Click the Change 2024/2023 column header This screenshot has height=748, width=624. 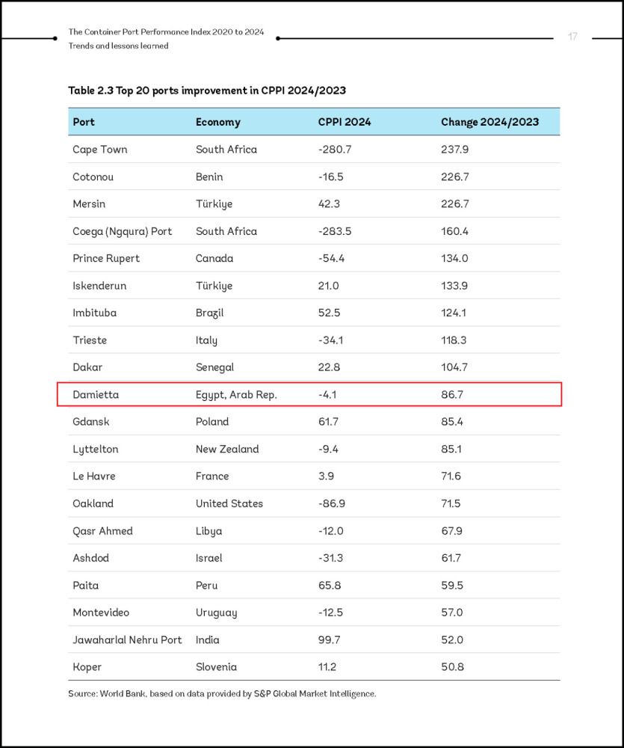pyautogui.click(x=489, y=122)
